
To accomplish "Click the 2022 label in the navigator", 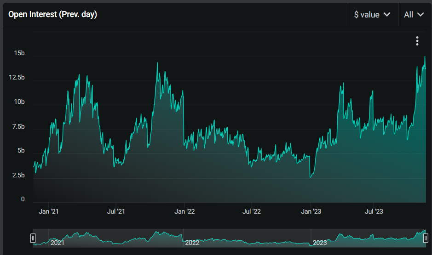I will point(192,243).
